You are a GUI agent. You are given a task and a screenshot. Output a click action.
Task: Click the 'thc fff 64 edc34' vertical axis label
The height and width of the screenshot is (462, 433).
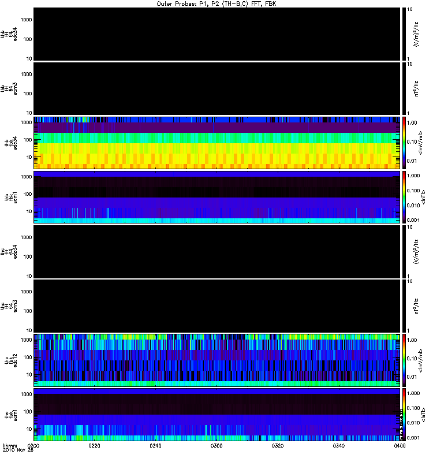pos(9,252)
